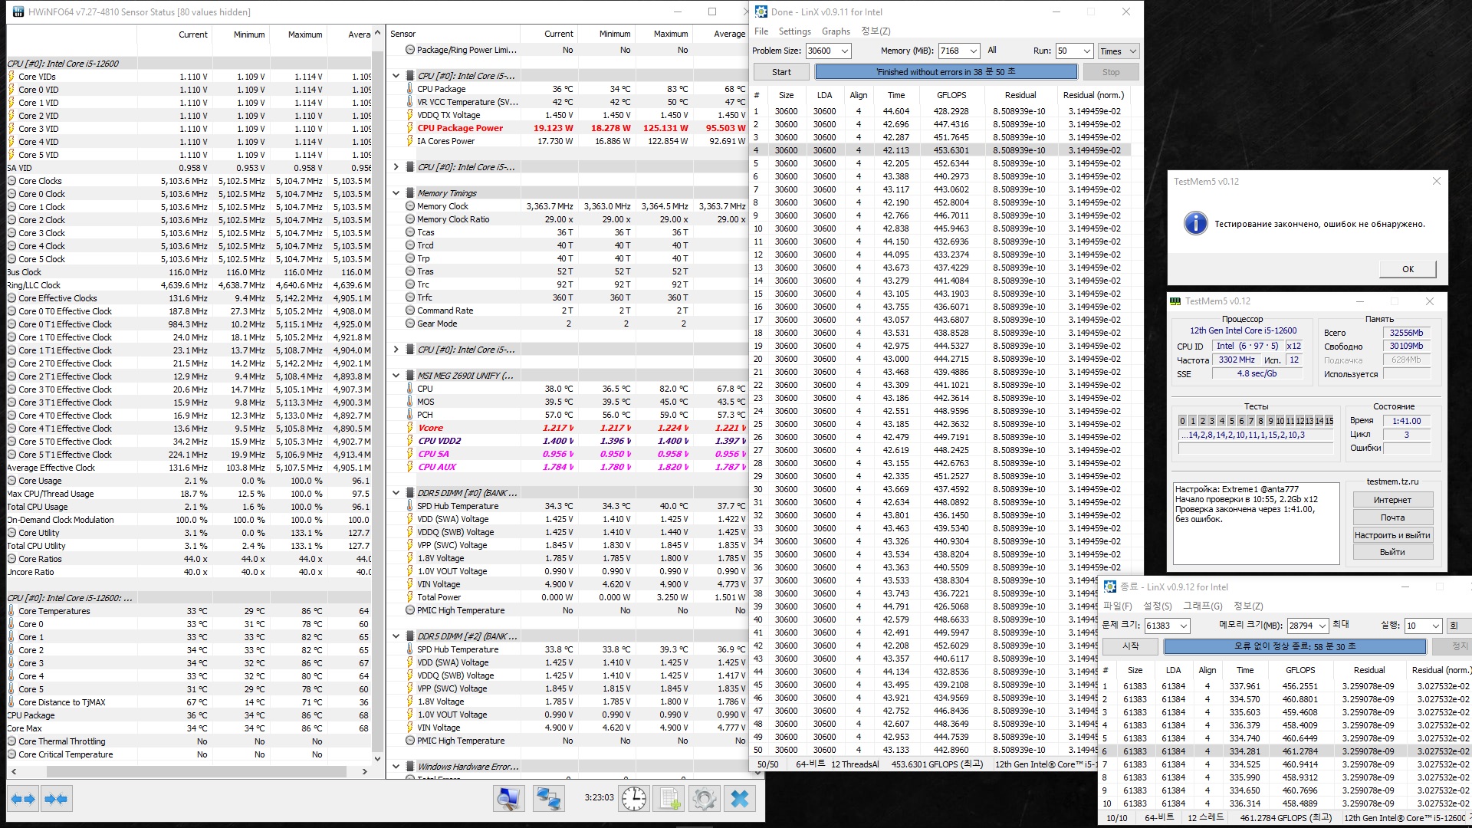
Task: Open HWiNFO settings gear icon
Action: click(x=704, y=799)
